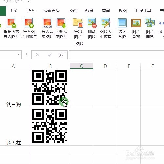
Task: Open 图片阅览 tool
Action: [x=150, y=28]
